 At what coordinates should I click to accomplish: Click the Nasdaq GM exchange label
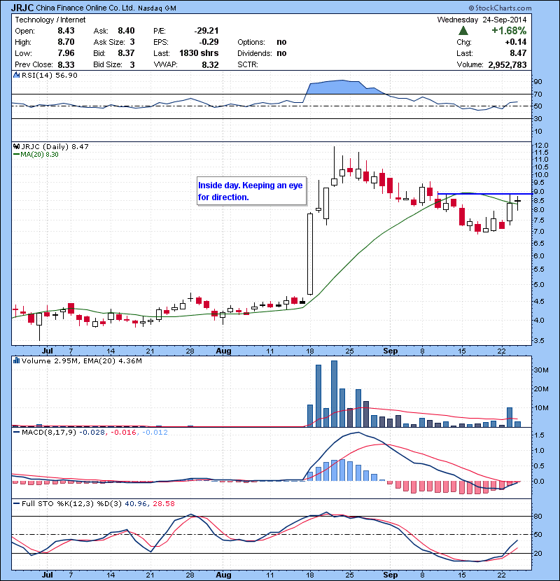click(157, 8)
